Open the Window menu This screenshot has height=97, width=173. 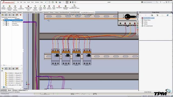tap(37, 2)
